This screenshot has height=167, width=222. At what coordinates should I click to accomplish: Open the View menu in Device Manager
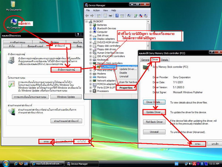105,10
